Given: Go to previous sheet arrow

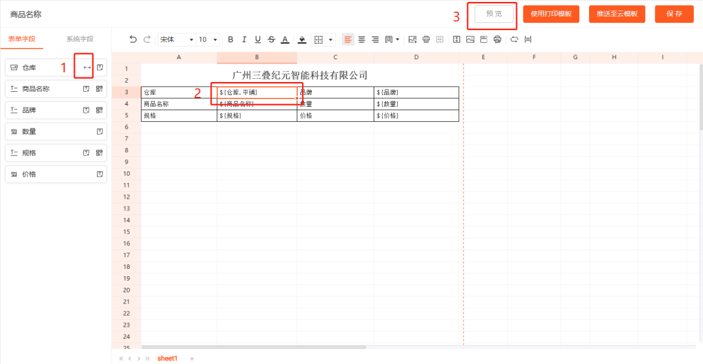Looking at the screenshot, I should click(130, 358).
